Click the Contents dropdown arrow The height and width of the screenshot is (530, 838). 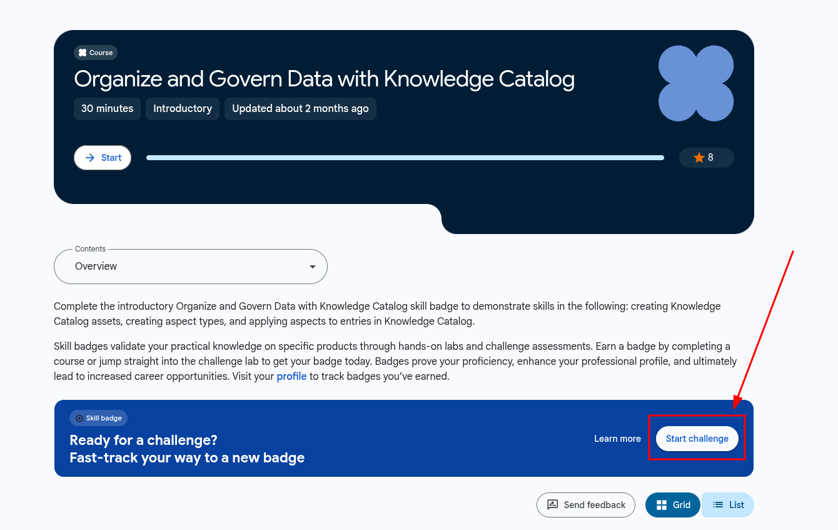(313, 267)
